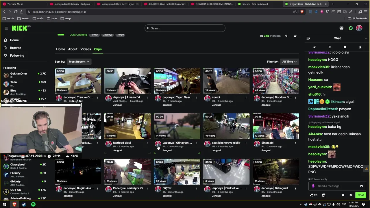The width and height of the screenshot is (370, 208).
Task: Open options for fastfood olayi clip
Action: point(147,143)
